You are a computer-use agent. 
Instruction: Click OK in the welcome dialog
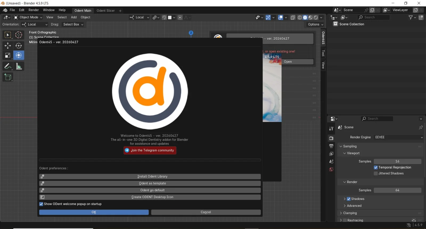click(94, 212)
